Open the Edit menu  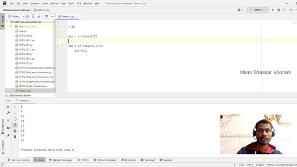[x=18, y=3]
